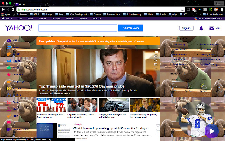The image size is (225, 141).
Task: Open the Other Bookmarks folder
Action: coord(213,14)
